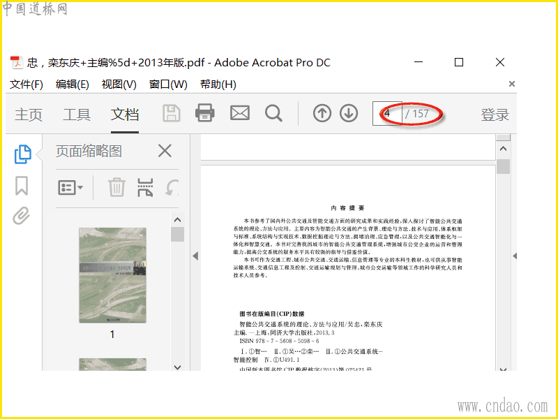
Task: Close the 页面缩略图 panel
Action: [x=165, y=151]
